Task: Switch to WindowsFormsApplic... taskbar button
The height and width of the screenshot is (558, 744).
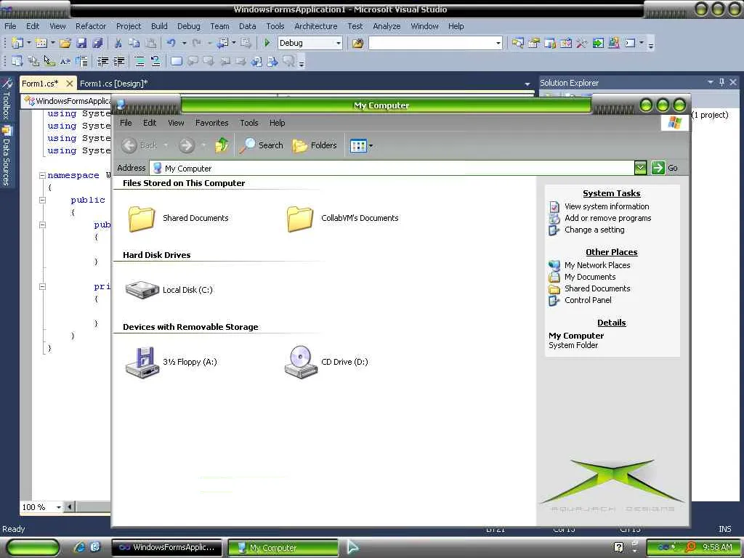Action: click(166, 547)
